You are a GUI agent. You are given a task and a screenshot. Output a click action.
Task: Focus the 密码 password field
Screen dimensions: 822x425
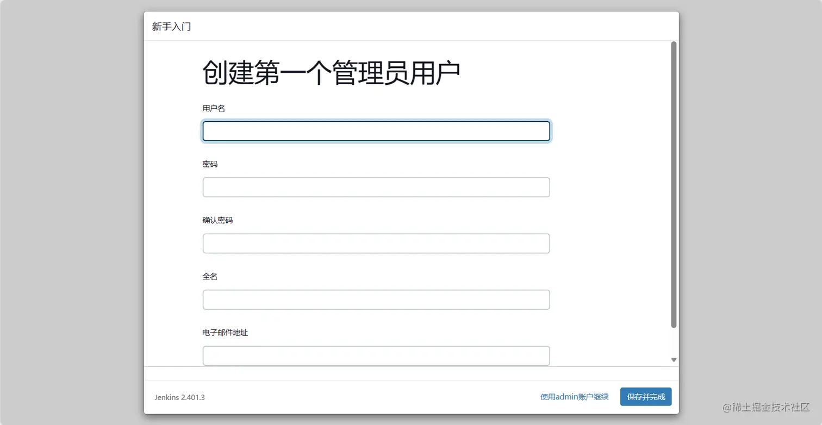[x=376, y=187]
